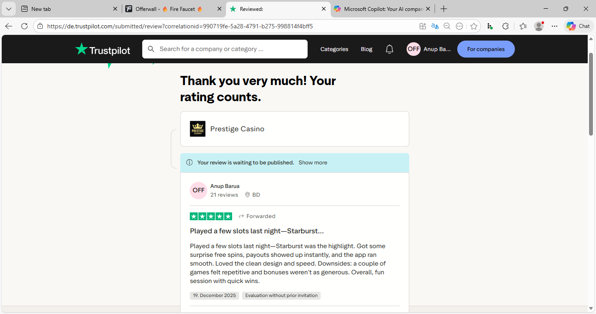Reload the page with the refresh icon
Image resolution: width=596 pixels, height=314 pixels.
24,26
